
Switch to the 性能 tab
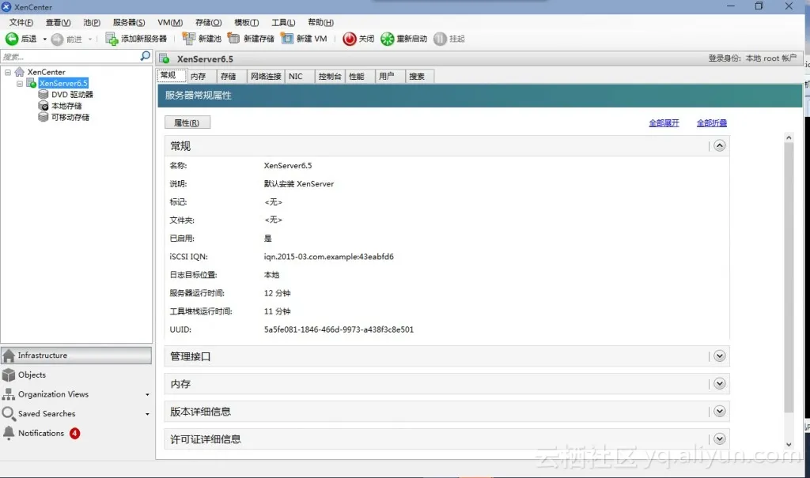coord(360,76)
